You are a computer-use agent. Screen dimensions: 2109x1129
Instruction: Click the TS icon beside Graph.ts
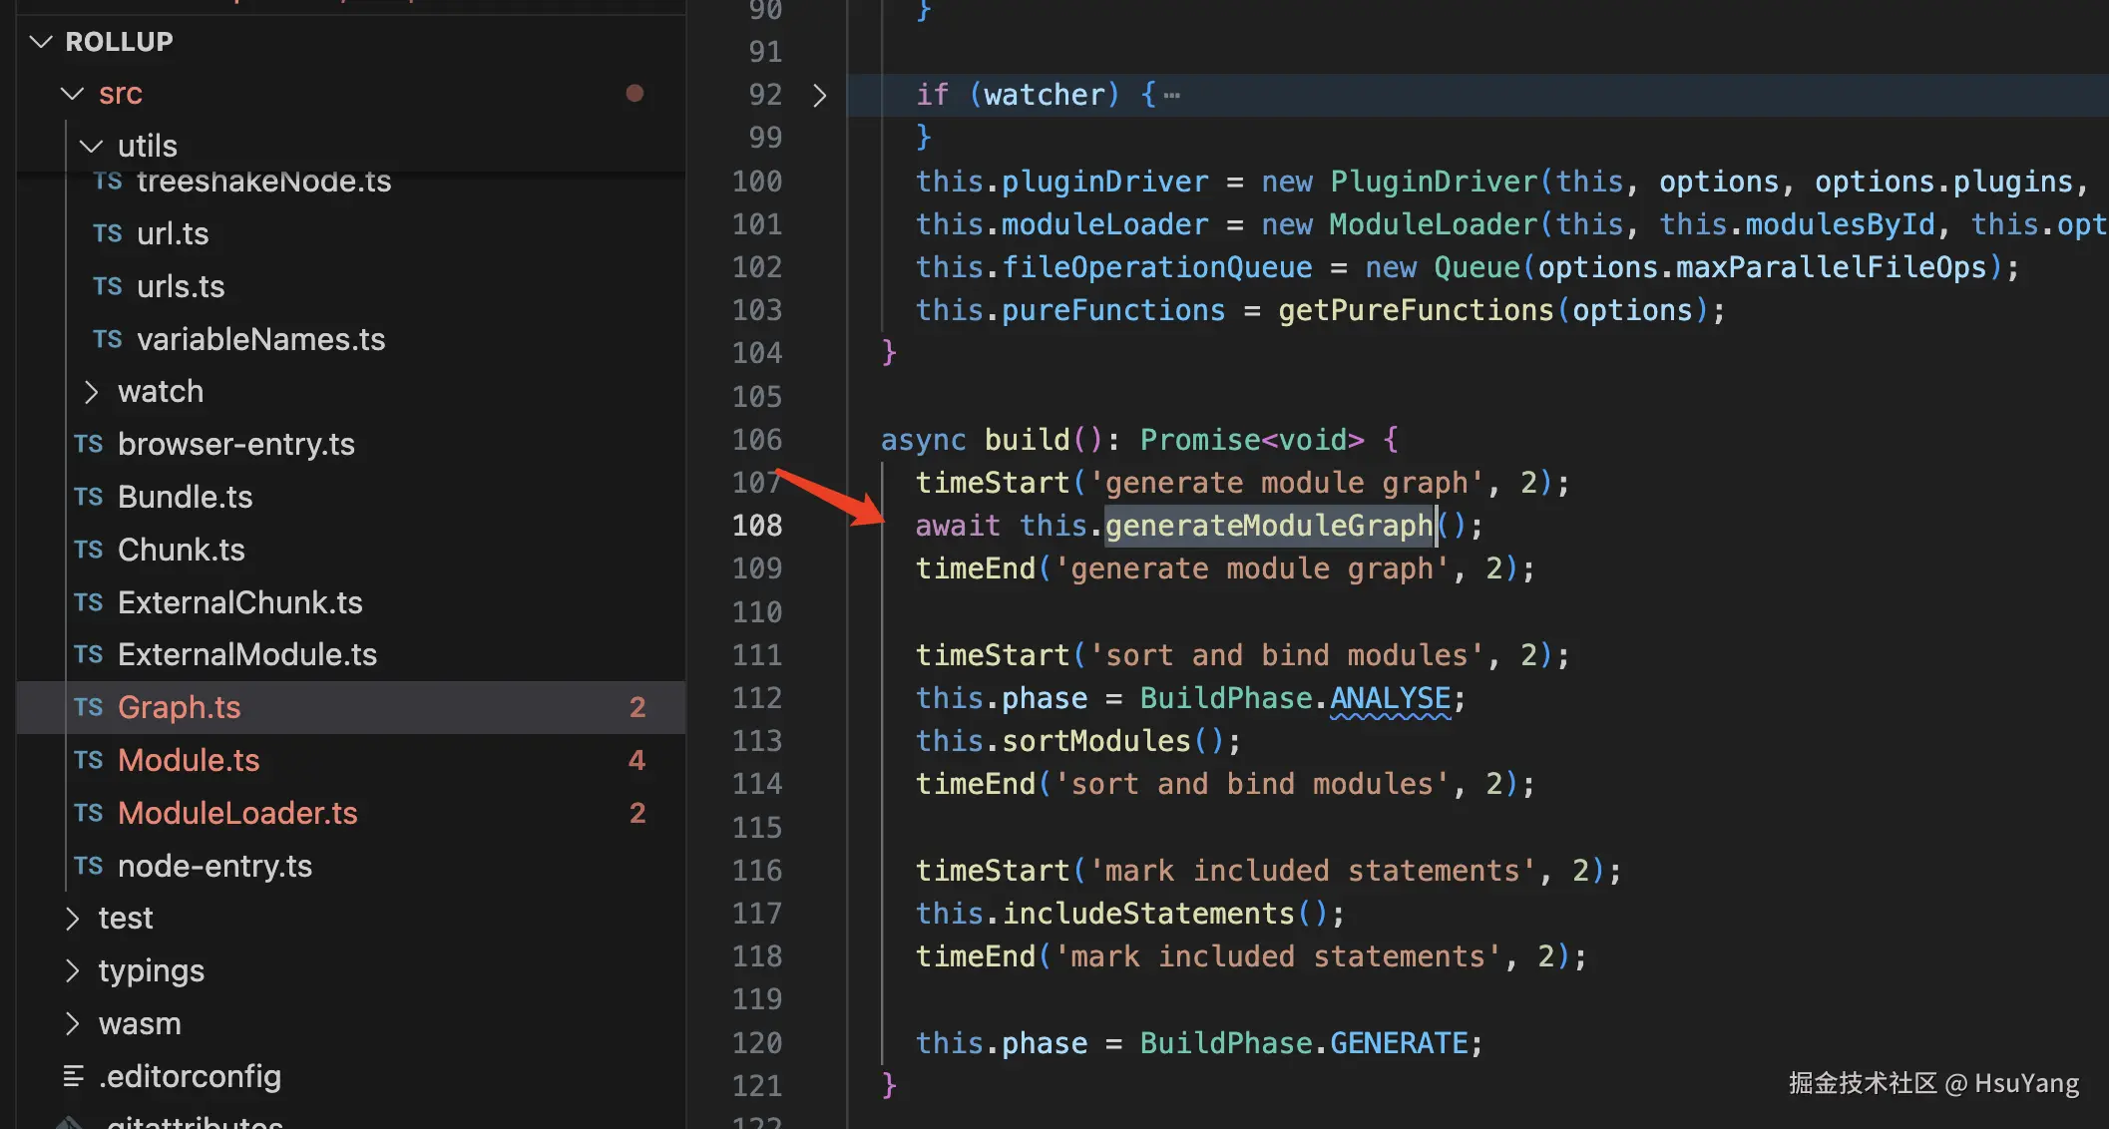[88, 707]
